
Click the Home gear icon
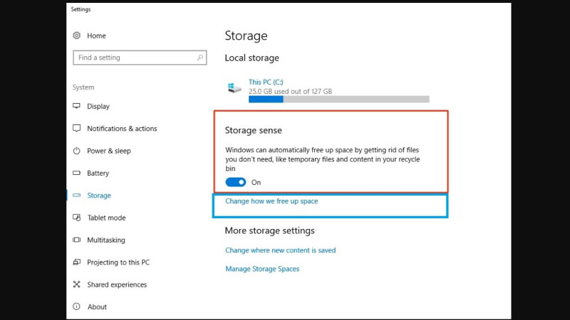77,36
